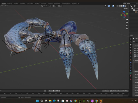Select material preview viewport shading
Image resolution: width=138 pixels, height=103 pixels.
pos(124,6)
